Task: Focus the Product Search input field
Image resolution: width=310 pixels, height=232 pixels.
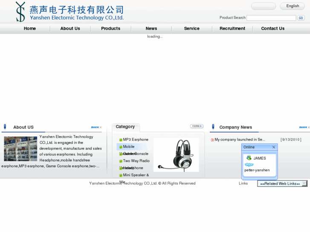Action: pyautogui.click(x=271, y=18)
